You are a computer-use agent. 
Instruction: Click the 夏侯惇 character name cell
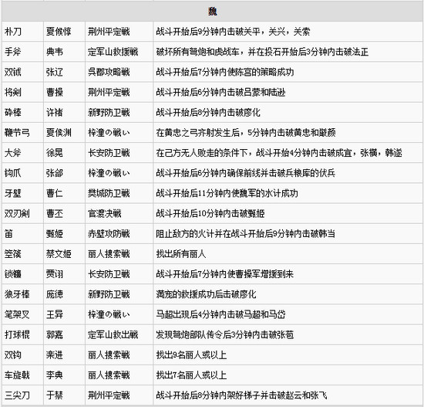[x=64, y=32]
